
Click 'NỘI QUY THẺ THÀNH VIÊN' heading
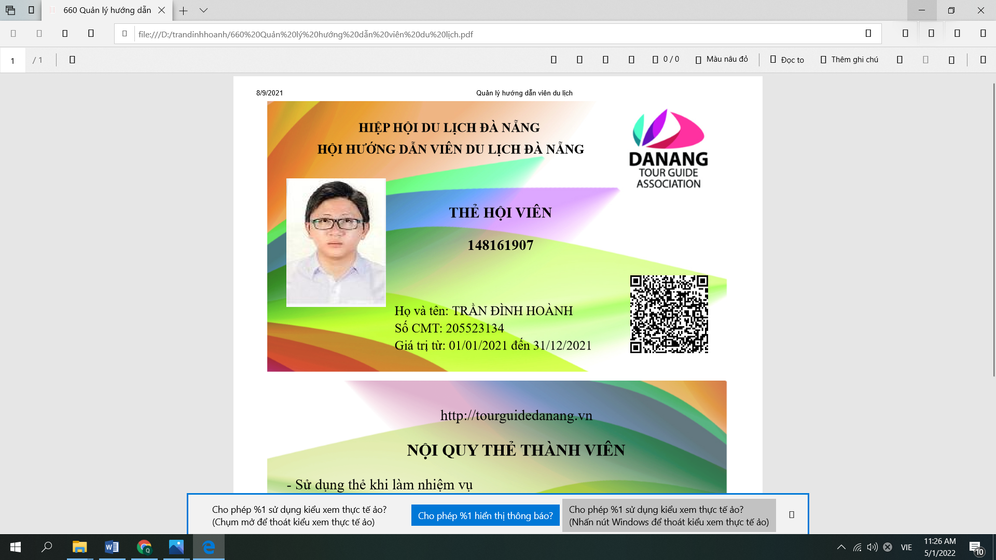(516, 450)
